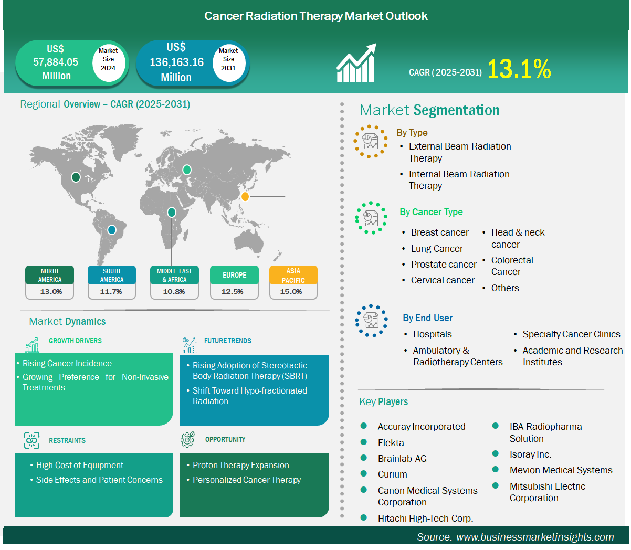Click 'Internal Beam Radiation Therapy' item
The width and height of the screenshot is (631, 550).
(459, 179)
